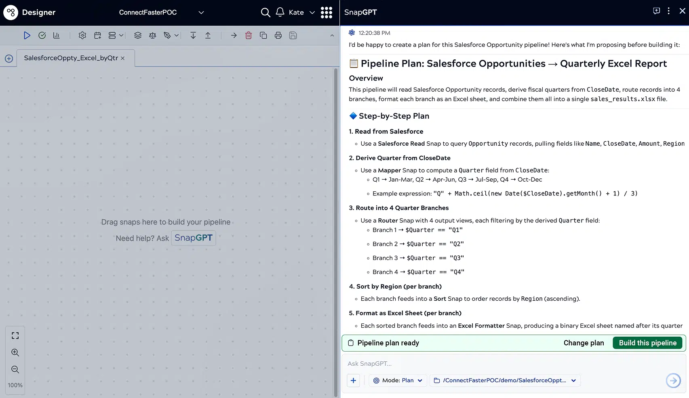The image size is (689, 398).
Task: Click the import down-arrow icon
Action: [x=193, y=36]
